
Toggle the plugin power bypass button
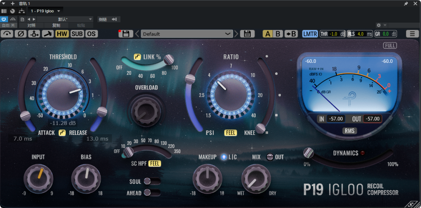click(4, 19)
